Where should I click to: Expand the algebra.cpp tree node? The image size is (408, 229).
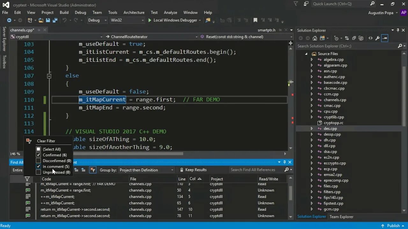[312, 59]
